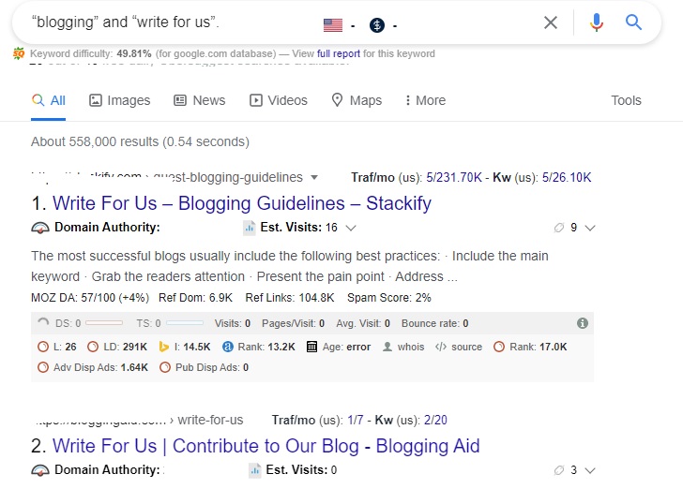The height and width of the screenshot is (489, 683).
Task: Expand the chevron beside link count 9
Action: [590, 228]
